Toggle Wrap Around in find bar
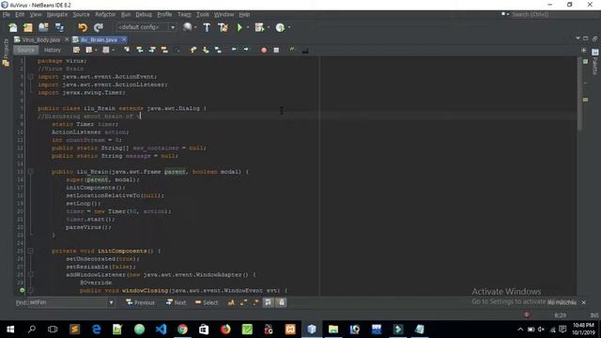This screenshot has height=338, width=601. pos(281,302)
